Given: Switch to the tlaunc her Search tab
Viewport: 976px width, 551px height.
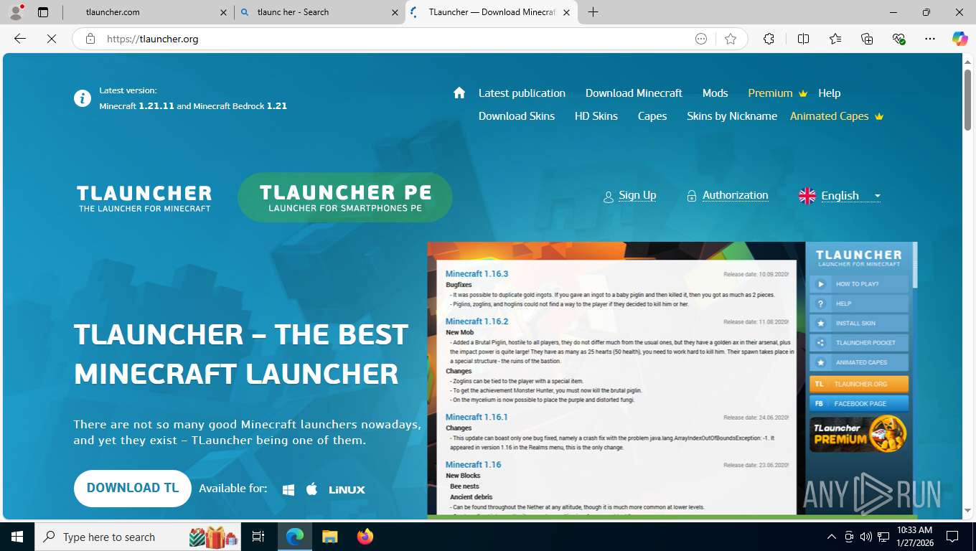Looking at the screenshot, I should click(x=319, y=12).
